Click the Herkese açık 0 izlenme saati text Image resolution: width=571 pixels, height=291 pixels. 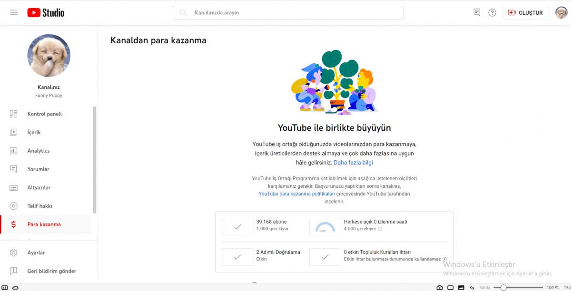click(375, 222)
